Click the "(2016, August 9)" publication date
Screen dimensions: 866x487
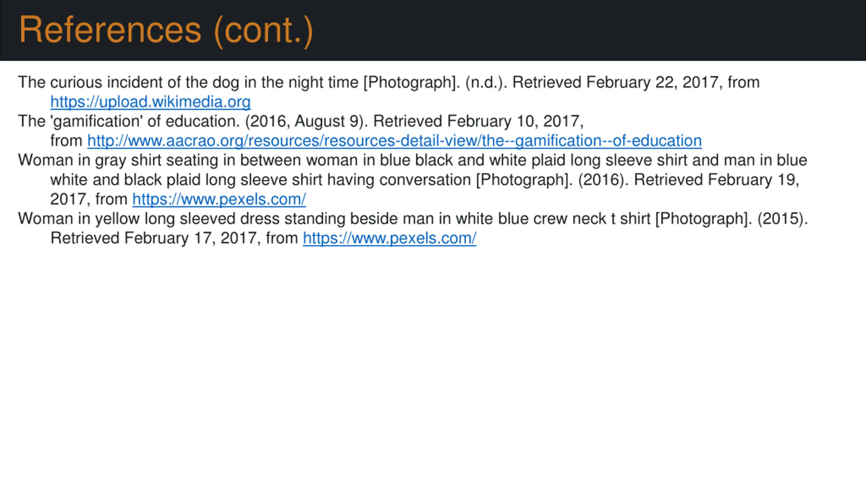306,121
